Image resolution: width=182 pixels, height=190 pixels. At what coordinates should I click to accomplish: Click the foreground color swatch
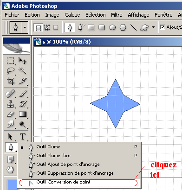[12, 185]
